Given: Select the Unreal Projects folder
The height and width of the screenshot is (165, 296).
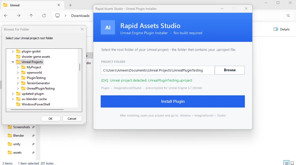Looking at the screenshot, I should pyautogui.click(x=30, y=62).
